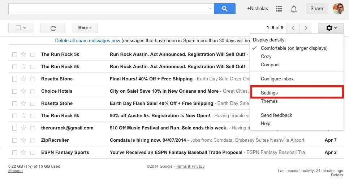Choose Compact display density

point(270,65)
